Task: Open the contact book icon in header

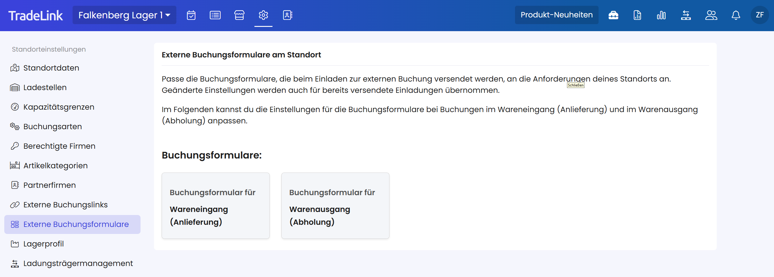Action: point(287,15)
